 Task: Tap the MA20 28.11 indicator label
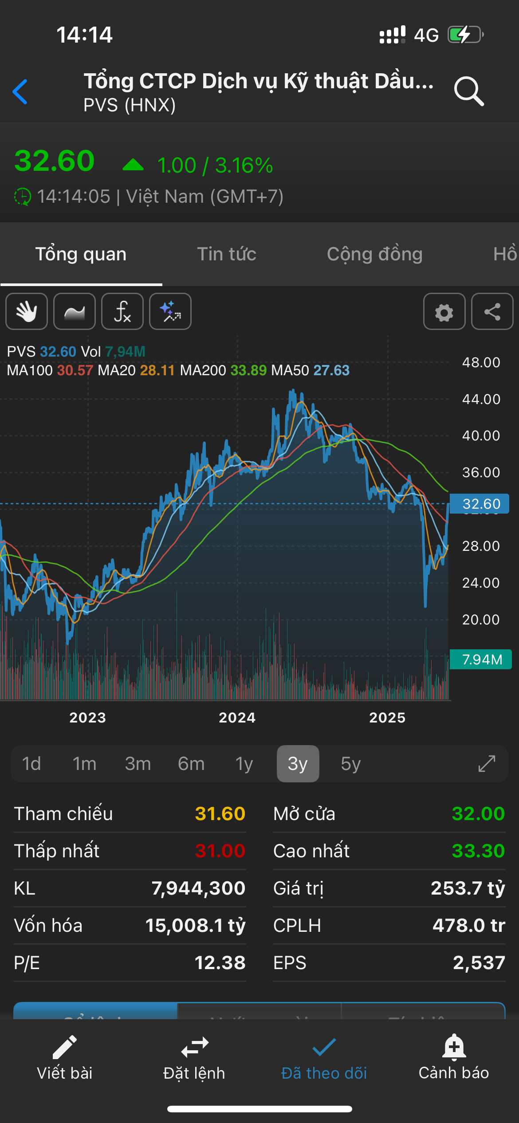pyautogui.click(x=136, y=370)
